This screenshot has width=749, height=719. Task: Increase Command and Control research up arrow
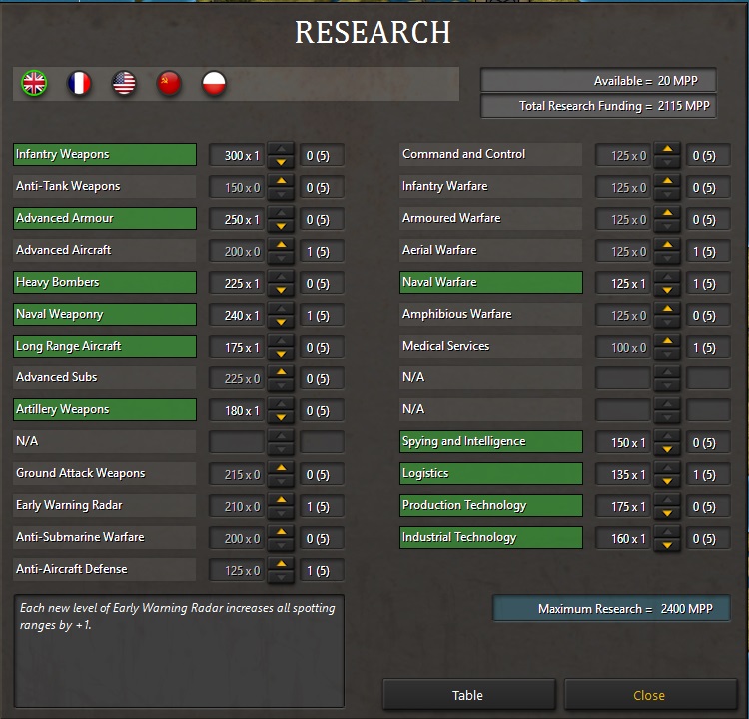(667, 149)
